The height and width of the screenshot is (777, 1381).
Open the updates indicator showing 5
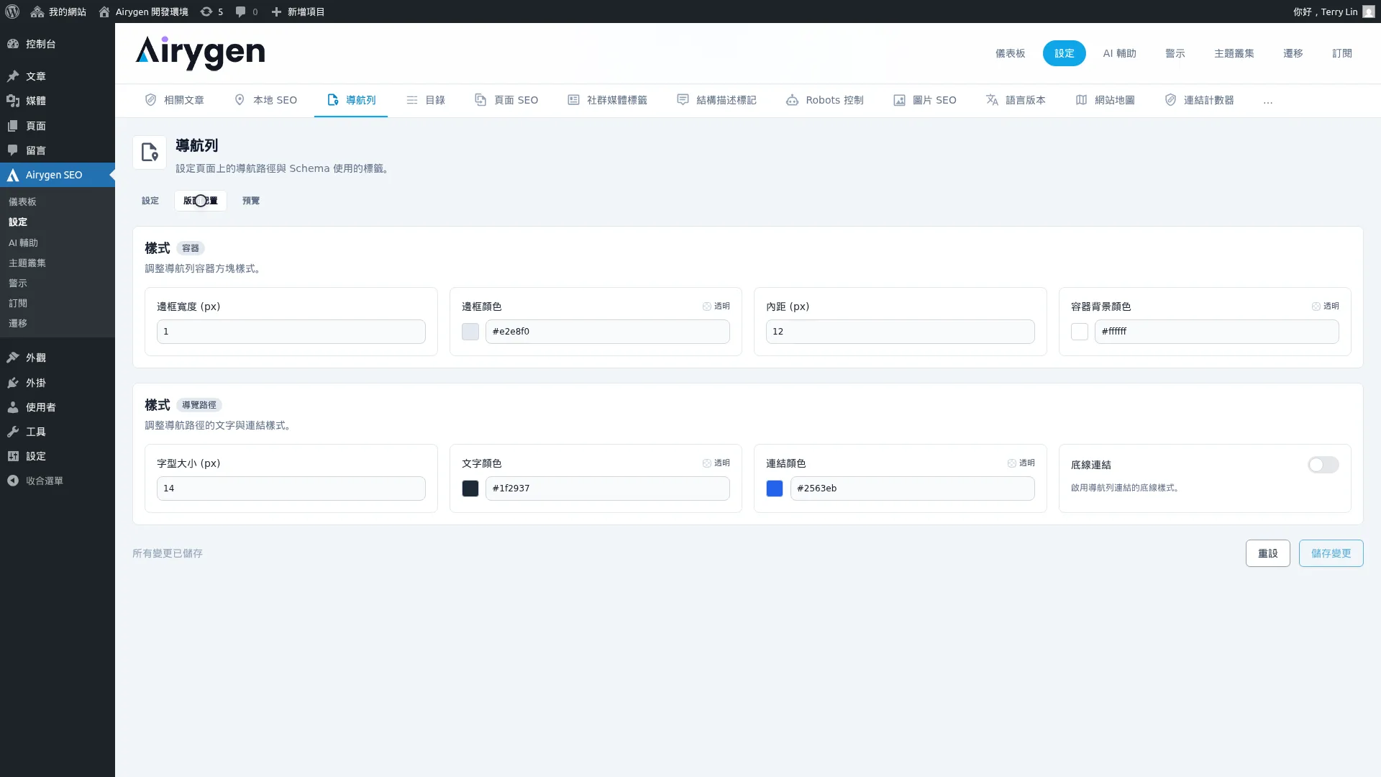(211, 12)
